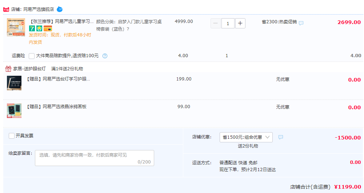Viewport: 364px width, 193px height.
Task: Open 【赠品】网易严选台灯学习护眼 link
Action: tap(57, 79)
